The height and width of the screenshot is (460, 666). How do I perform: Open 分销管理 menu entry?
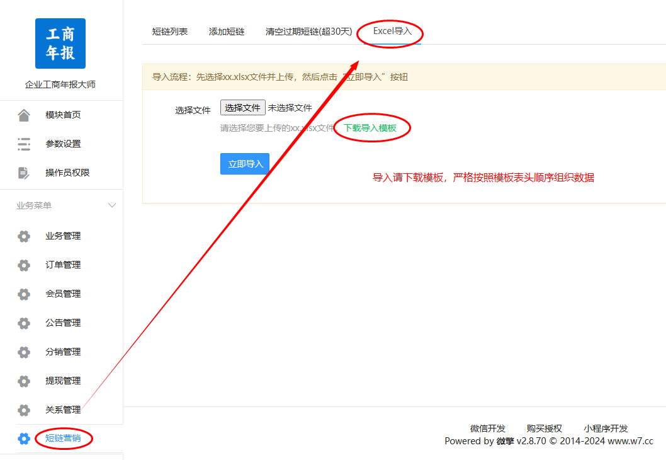(x=63, y=352)
